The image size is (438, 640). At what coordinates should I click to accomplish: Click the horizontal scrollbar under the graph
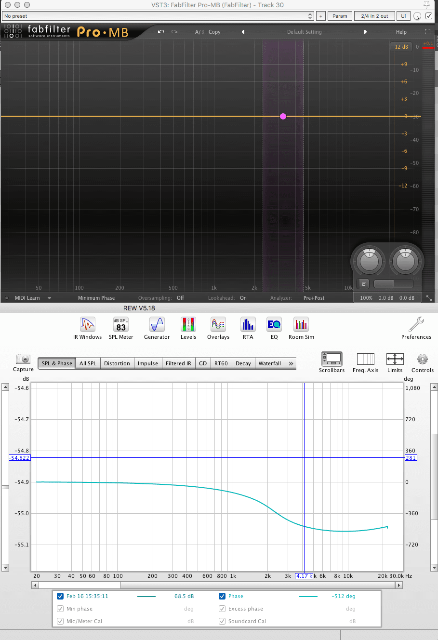pyautogui.click(x=80, y=585)
